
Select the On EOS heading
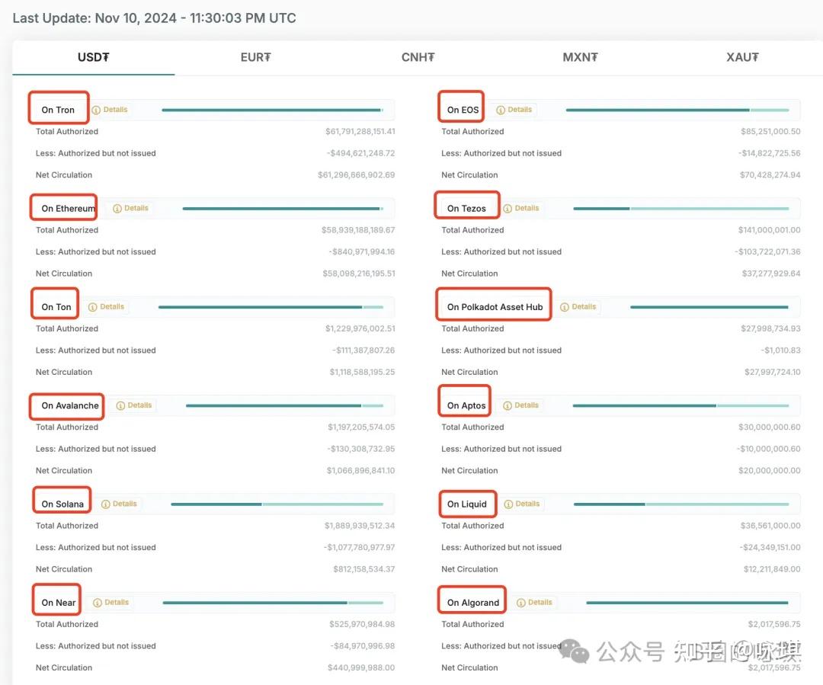pos(463,110)
